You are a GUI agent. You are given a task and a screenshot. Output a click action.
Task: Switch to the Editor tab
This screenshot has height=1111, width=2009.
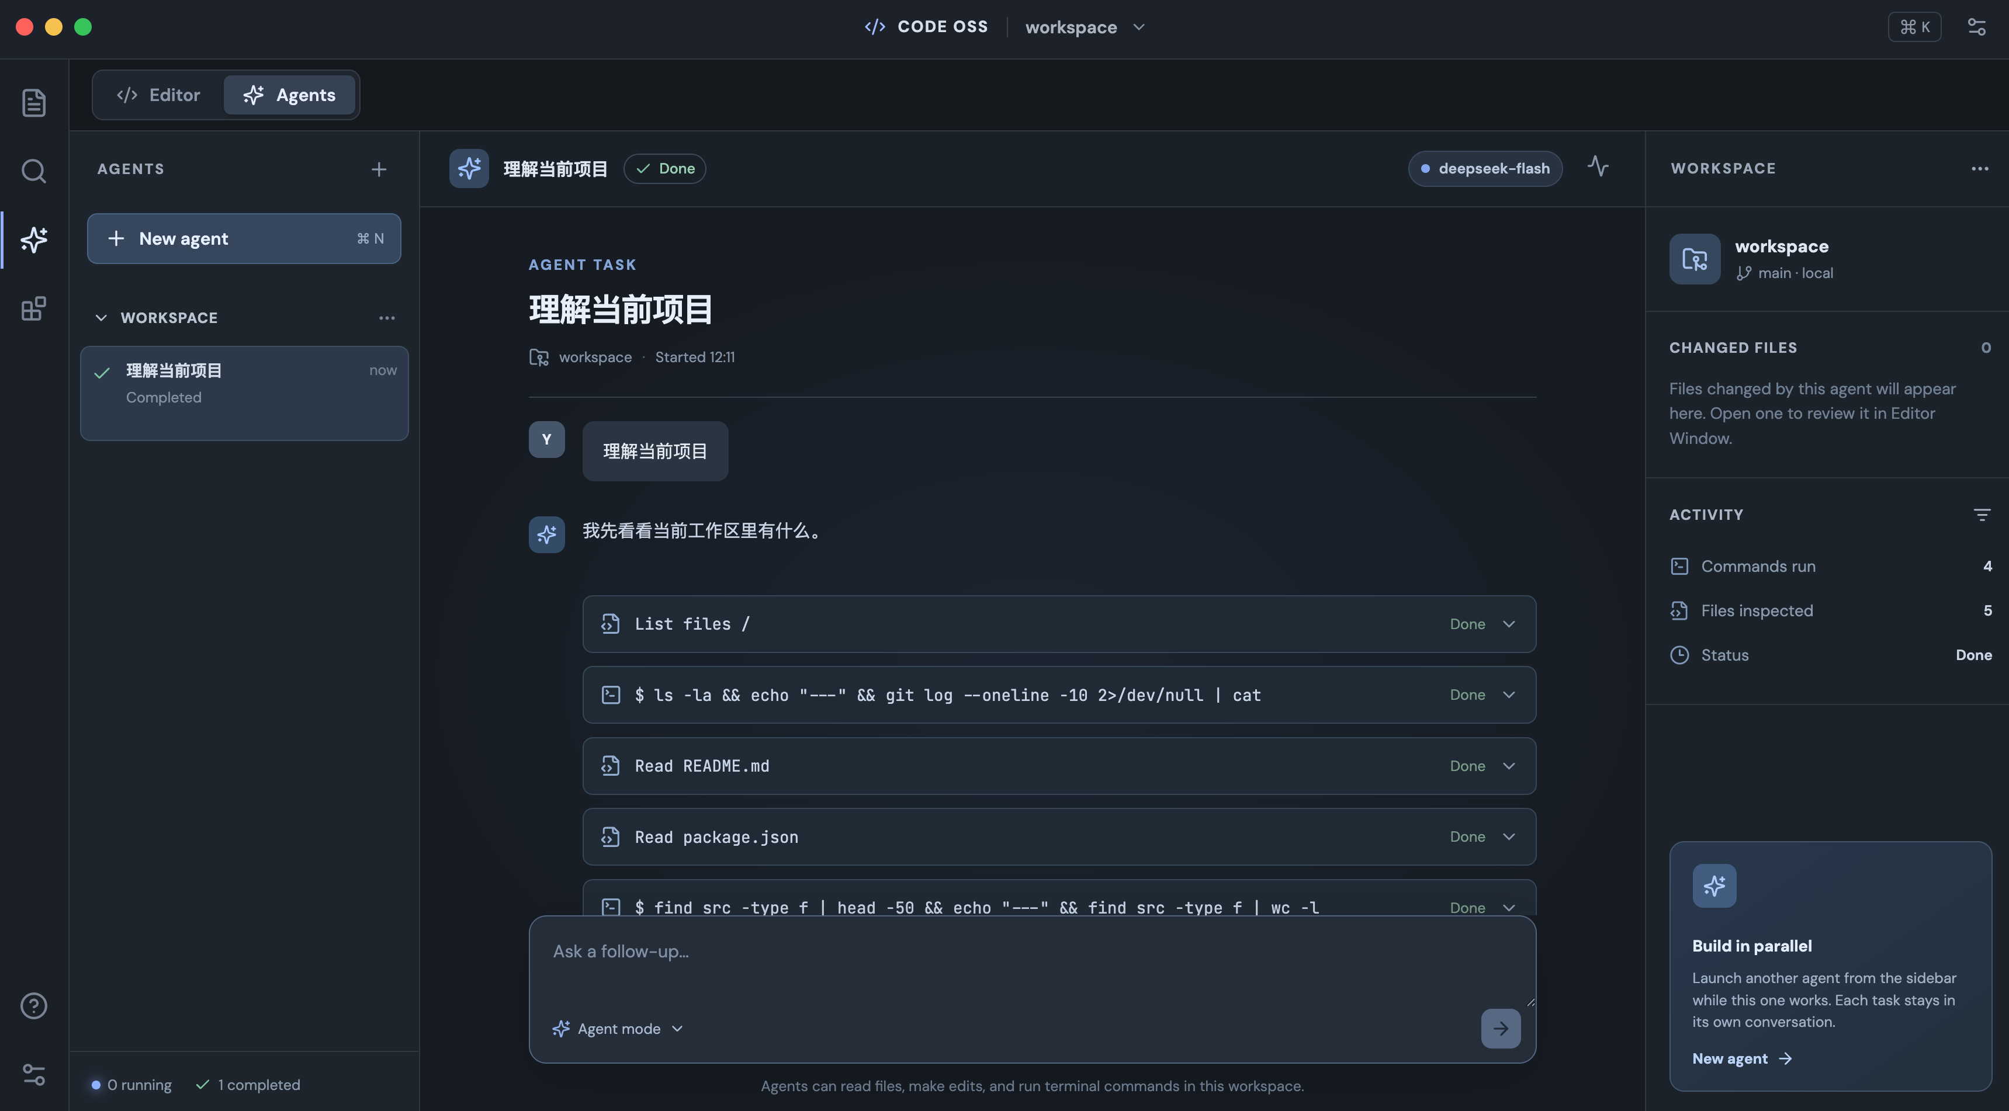pyautogui.click(x=158, y=95)
